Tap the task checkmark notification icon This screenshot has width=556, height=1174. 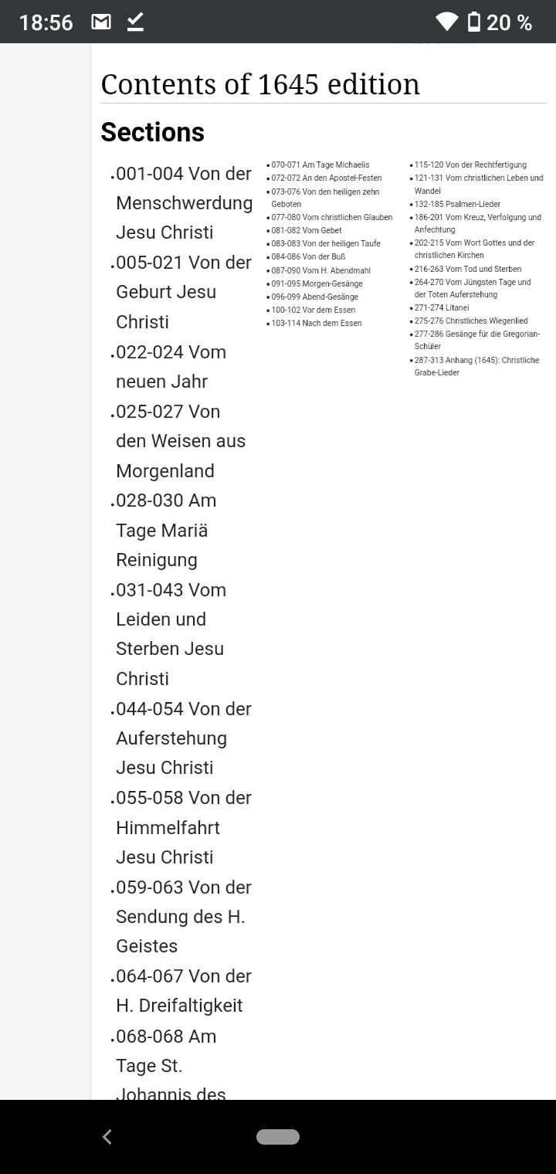pos(135,22)
